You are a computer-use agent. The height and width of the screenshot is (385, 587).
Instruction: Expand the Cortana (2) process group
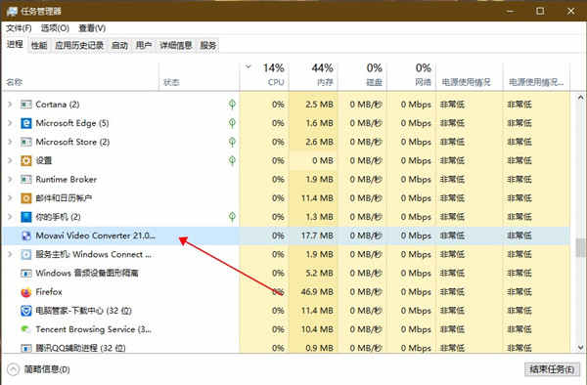(10, 105)
